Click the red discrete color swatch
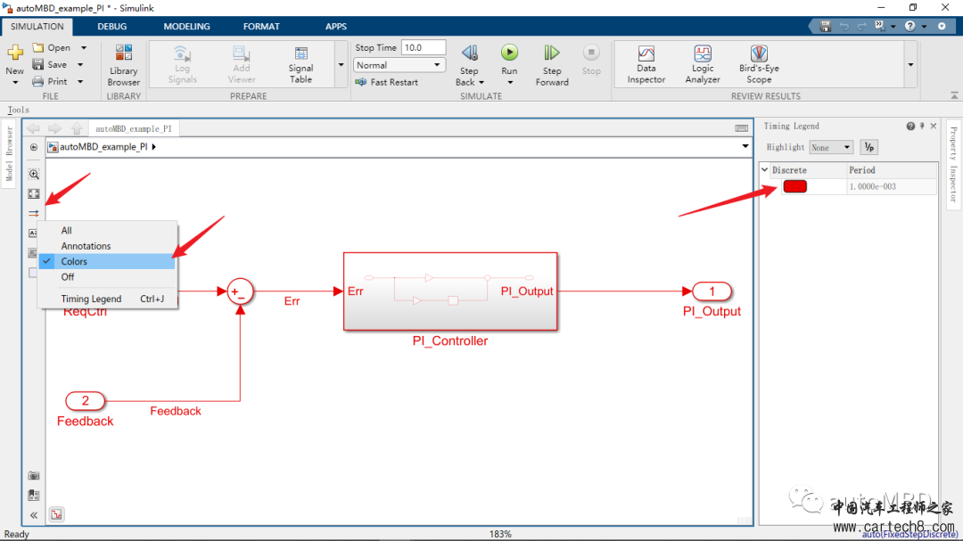This screenshot has height=541, width=963. [794, 186]
